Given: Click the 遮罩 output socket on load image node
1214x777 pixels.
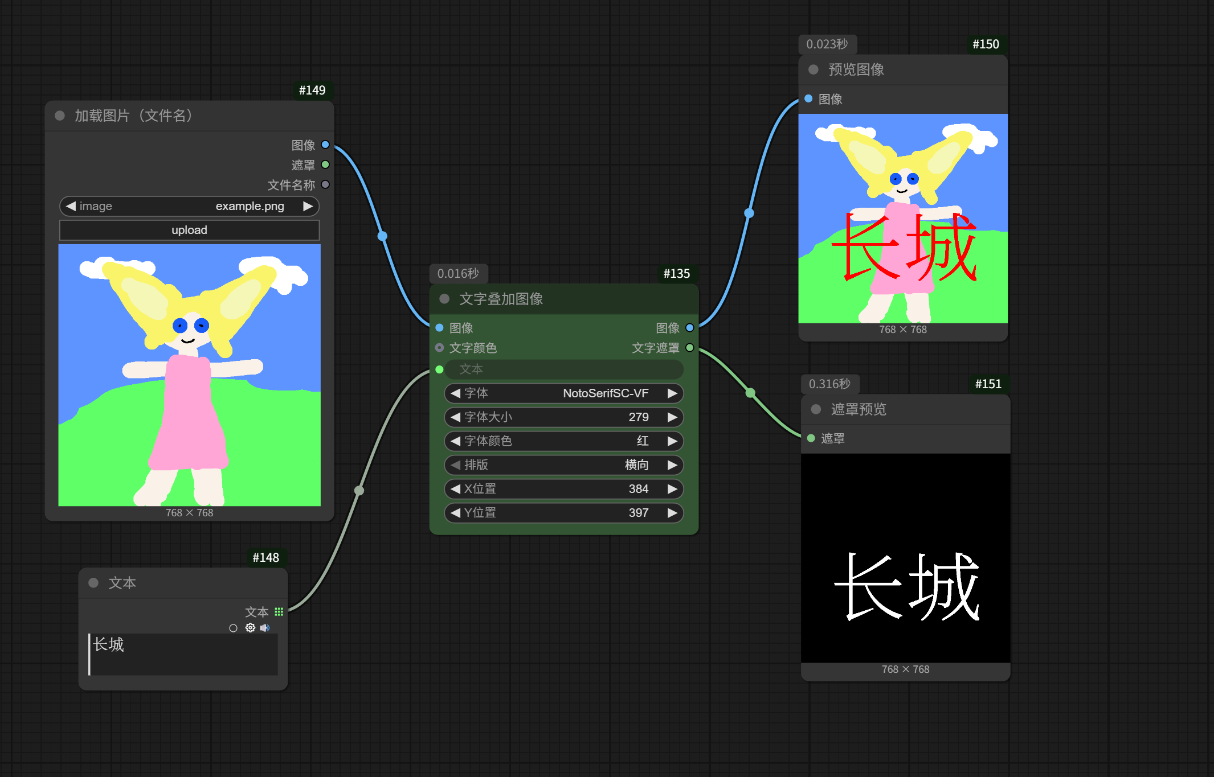Looking at the screenshot, I should (325, 165).
